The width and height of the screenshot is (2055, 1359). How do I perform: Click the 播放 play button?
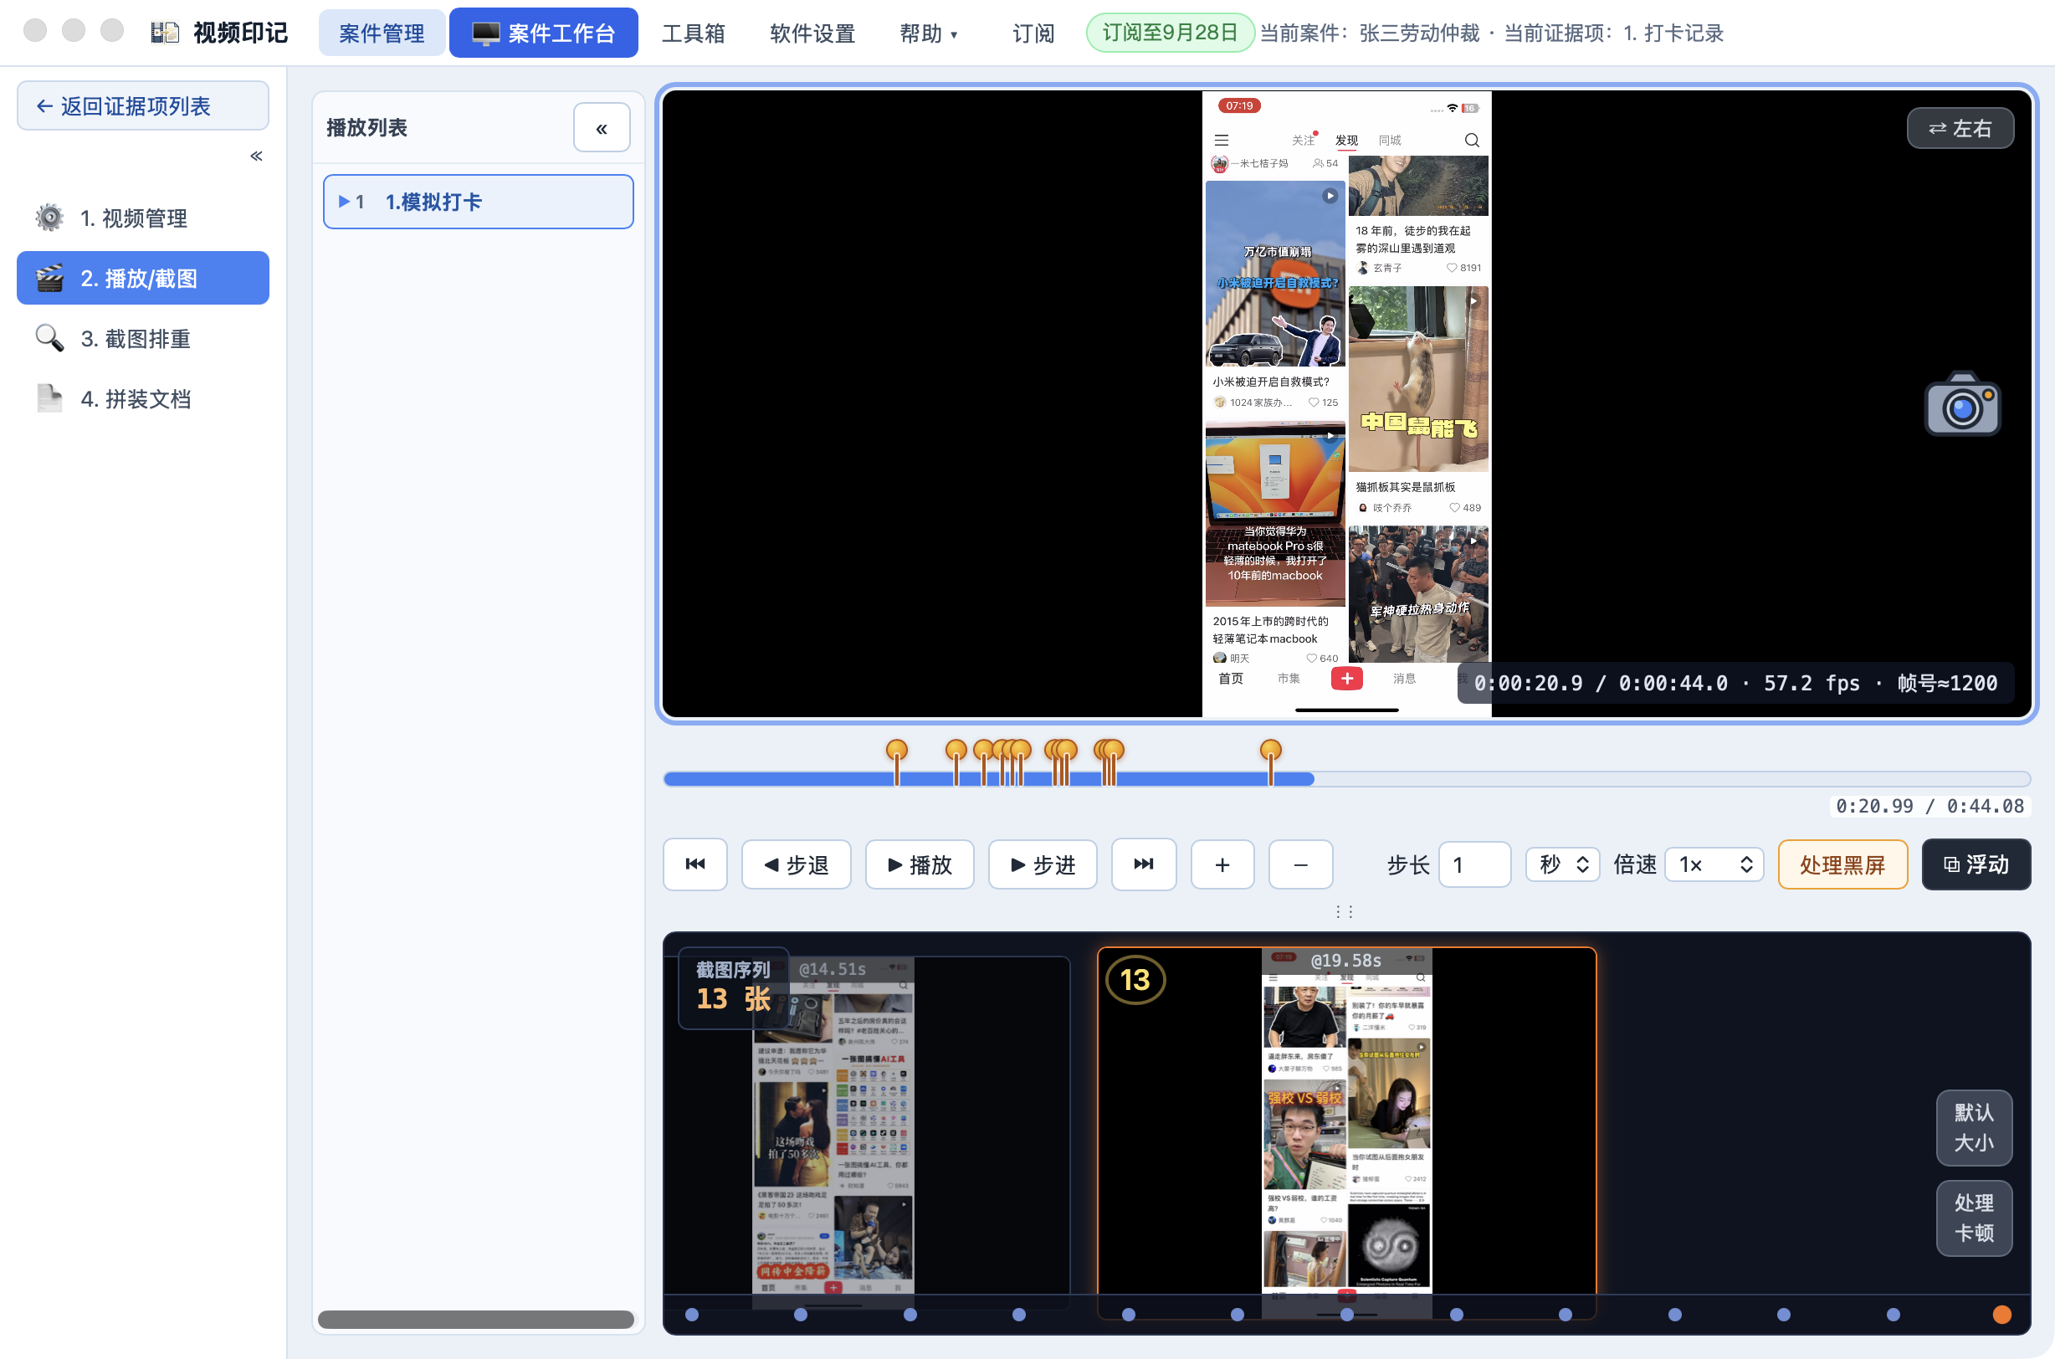[x=920, y=864]
